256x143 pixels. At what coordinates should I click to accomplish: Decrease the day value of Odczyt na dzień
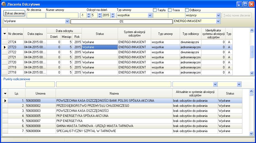click(x=89, y=17)
